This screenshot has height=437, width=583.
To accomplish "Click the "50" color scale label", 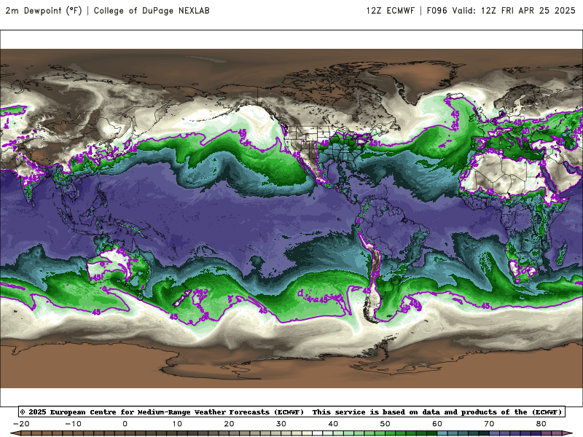I will coord(386,424).
